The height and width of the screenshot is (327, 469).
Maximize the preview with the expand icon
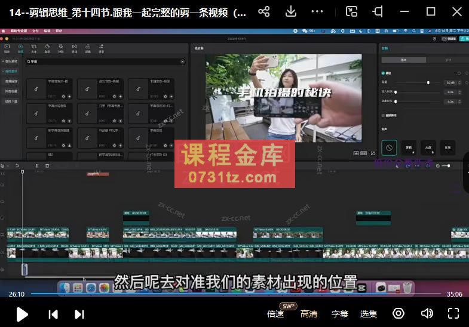(x=373, y=153)
